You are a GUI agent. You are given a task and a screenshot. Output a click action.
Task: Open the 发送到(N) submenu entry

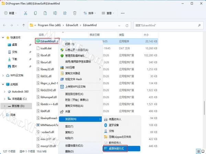point(80,119)
